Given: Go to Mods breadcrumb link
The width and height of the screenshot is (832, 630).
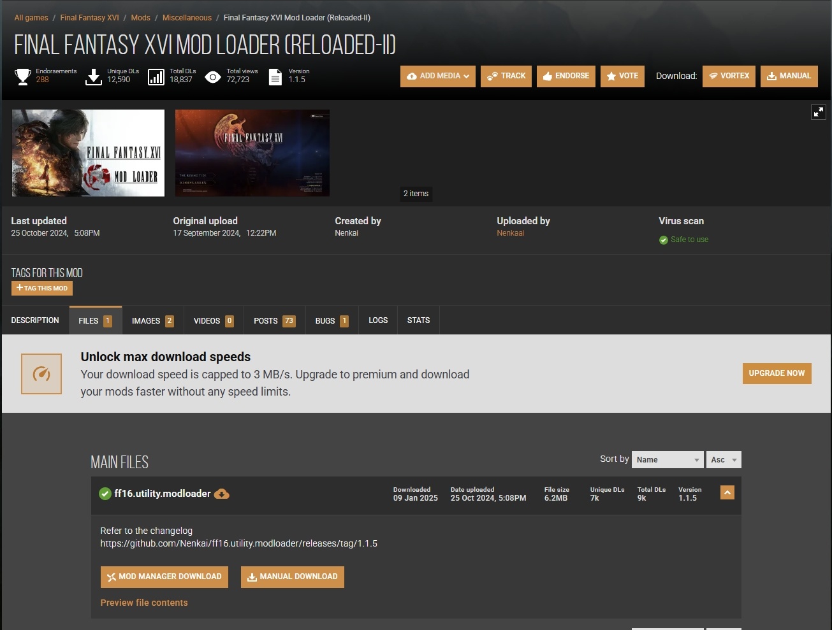Looking at the screenshot, I should [141, 18].
